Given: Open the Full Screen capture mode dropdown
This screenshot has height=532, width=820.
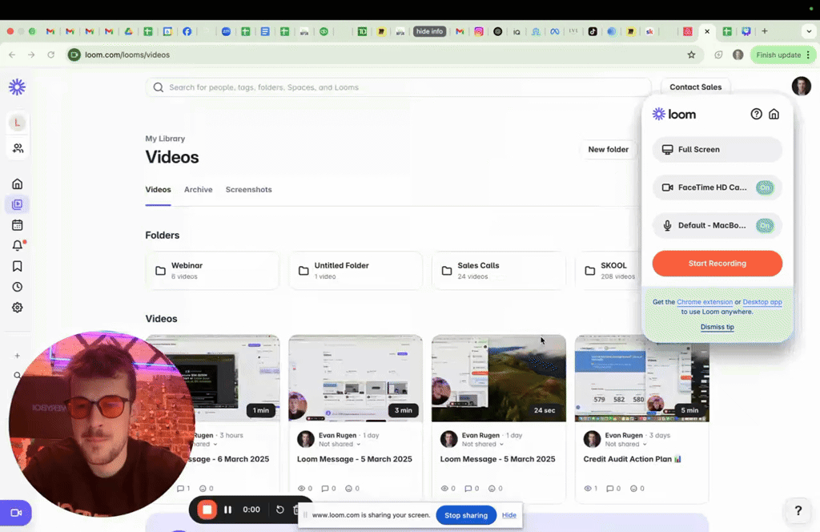Looking at the screenshot, I should click(x=717, y=150).
